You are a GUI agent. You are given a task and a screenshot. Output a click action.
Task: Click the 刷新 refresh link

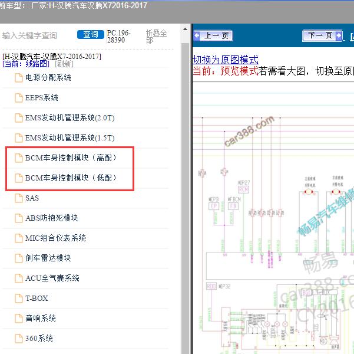64,64
